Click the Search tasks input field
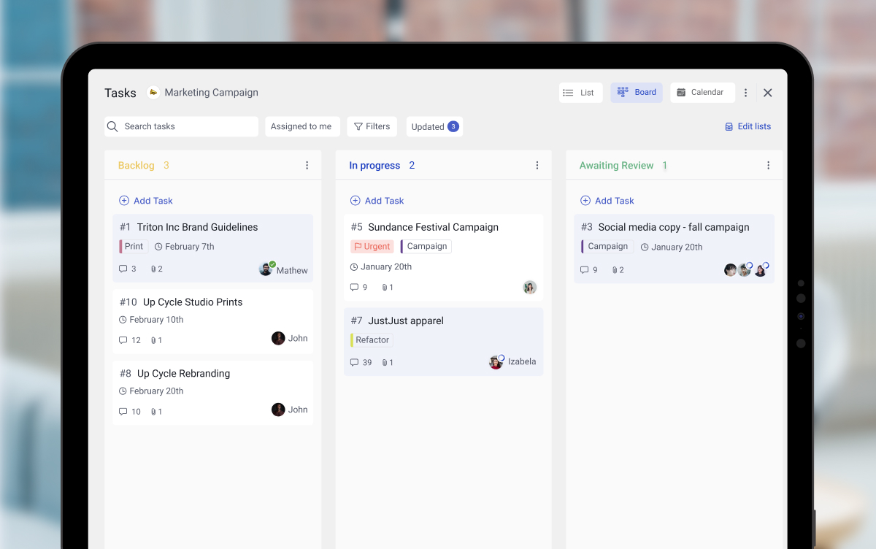Screen dimensions: 876x549 click(x=181, y=126)
